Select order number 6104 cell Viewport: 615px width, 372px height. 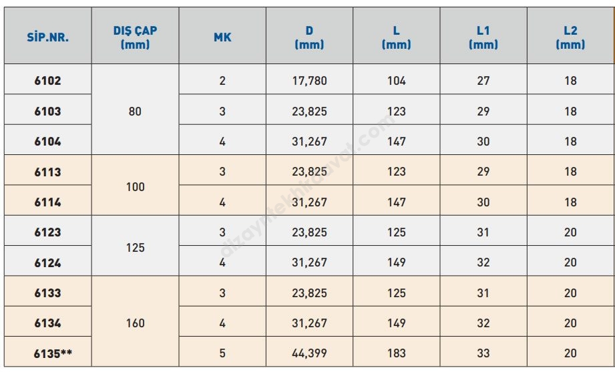pyautogui.click(x=48, y=142)
